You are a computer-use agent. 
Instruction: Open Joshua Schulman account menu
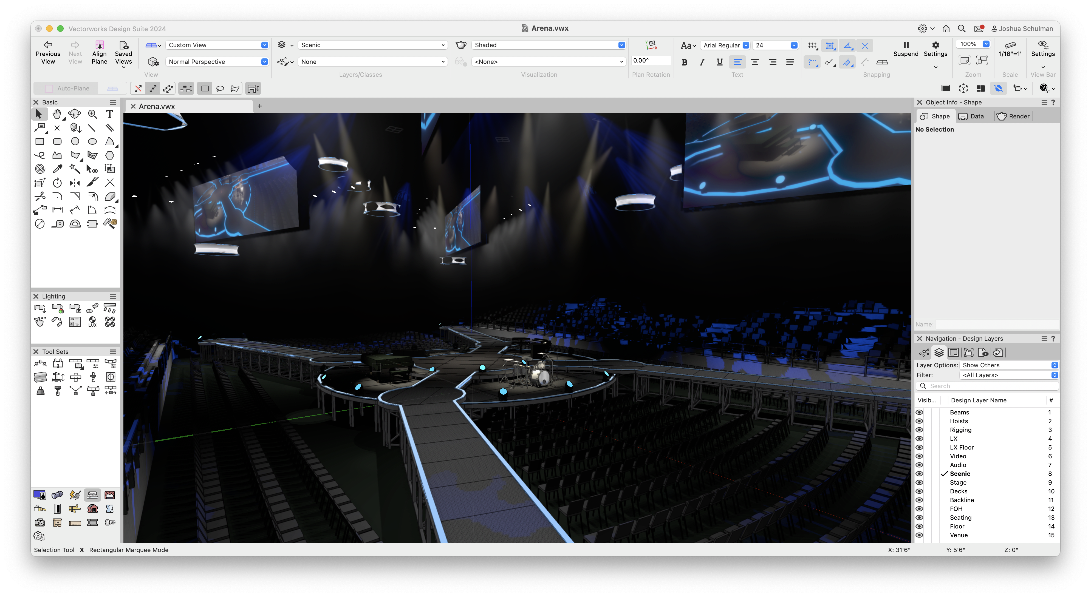point(1022,28)
